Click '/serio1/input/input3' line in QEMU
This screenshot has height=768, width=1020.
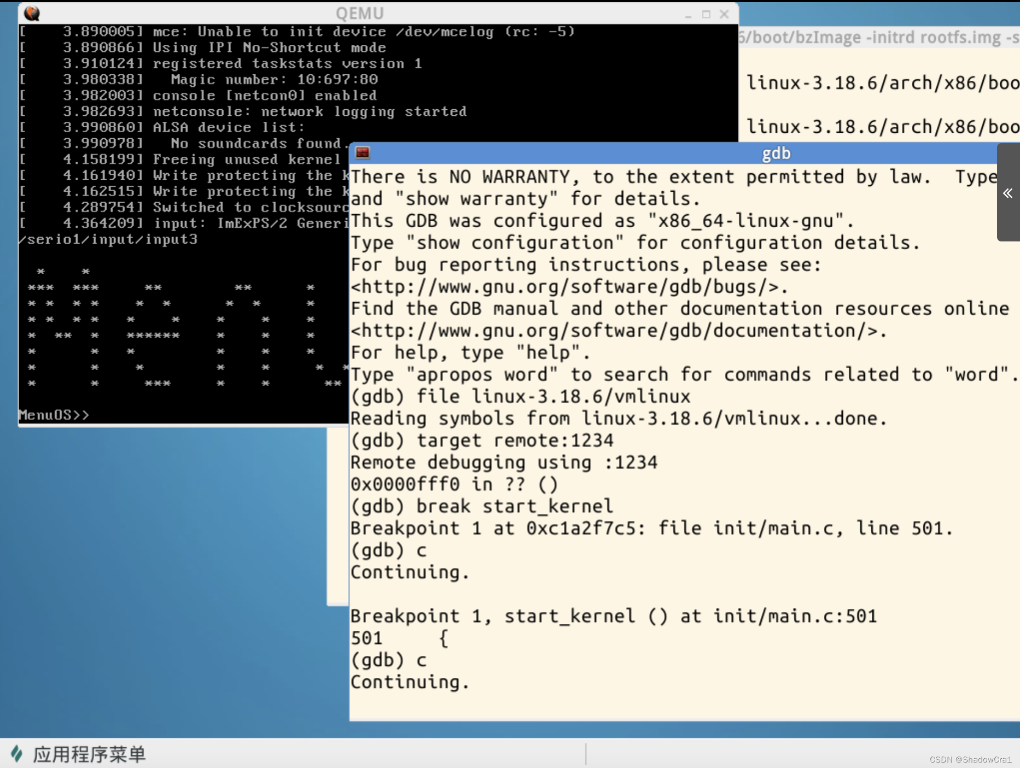(x=108, y=239)
